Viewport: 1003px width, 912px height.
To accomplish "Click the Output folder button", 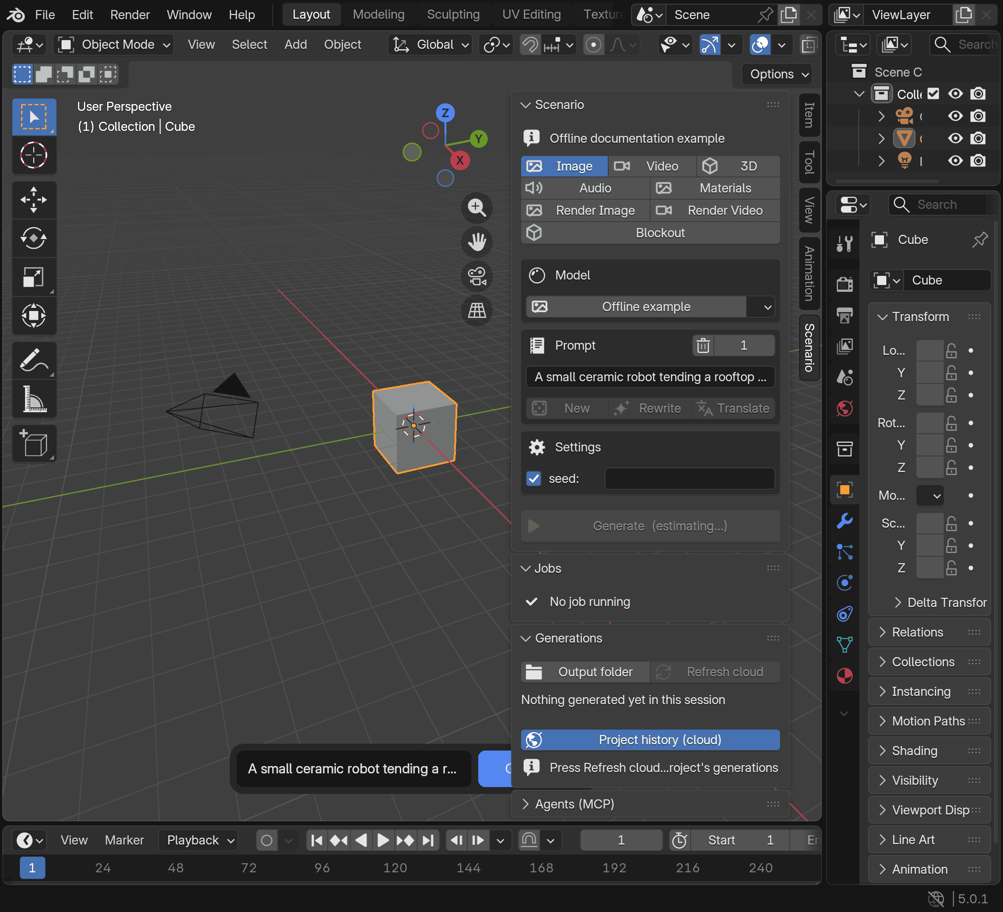I will click(x=585, y=672).
